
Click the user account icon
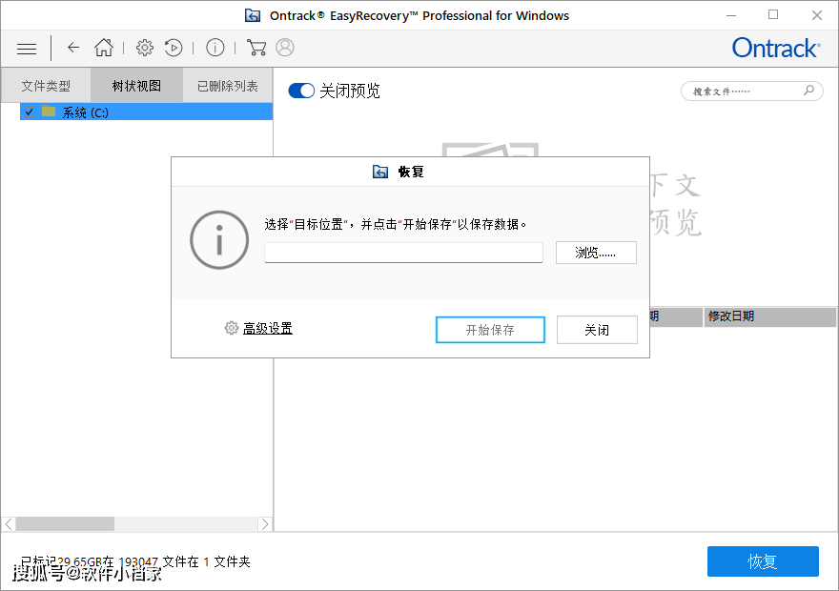click(285, 48)
